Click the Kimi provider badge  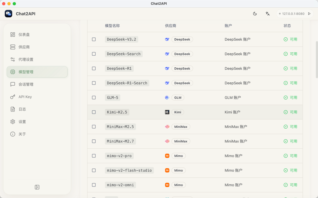pyautogui.click(x=178, y=112)
